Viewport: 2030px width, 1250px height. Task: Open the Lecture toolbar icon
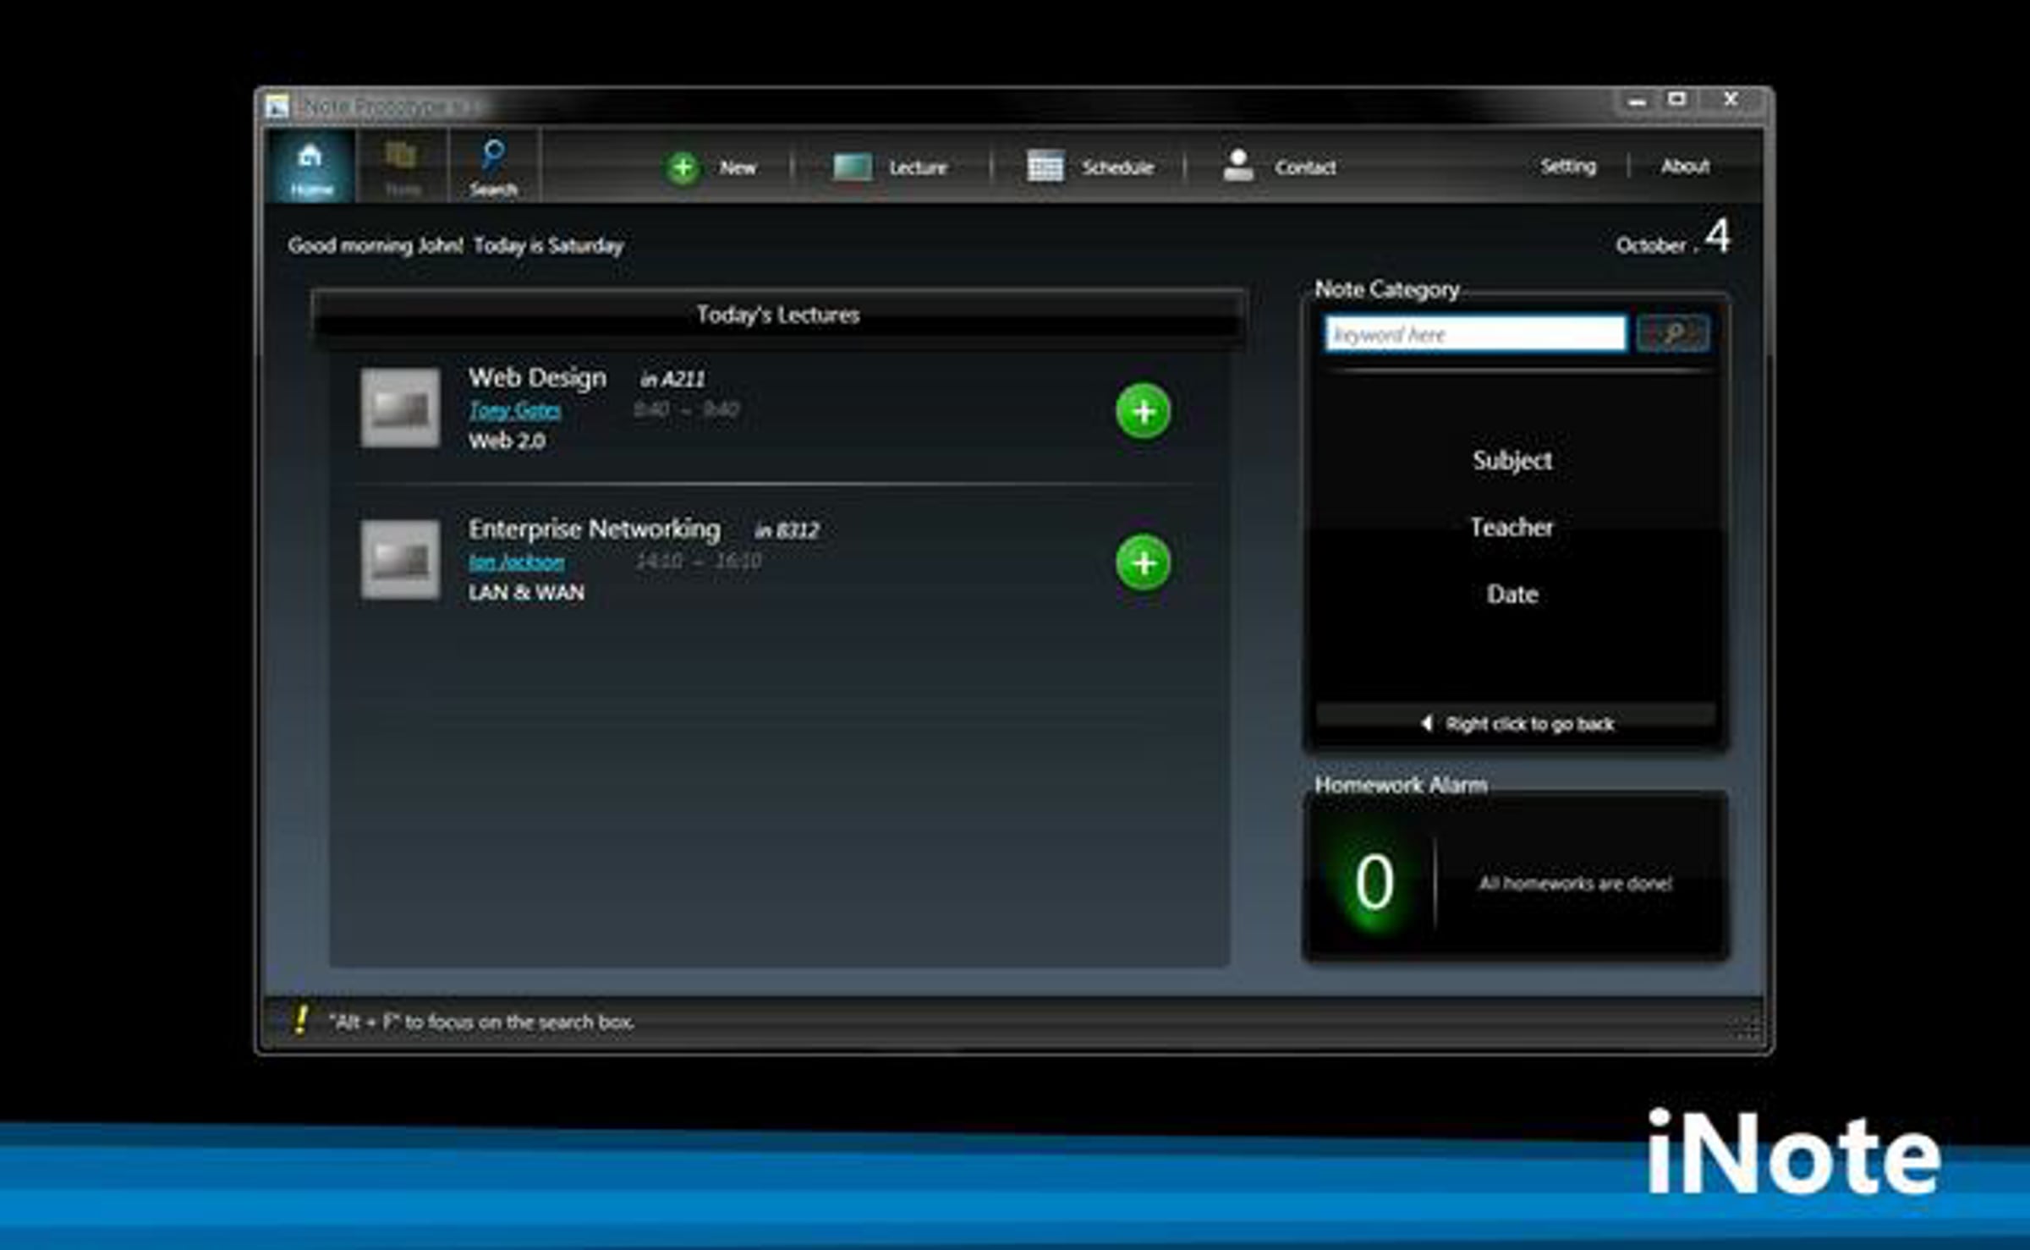(852, 167)
